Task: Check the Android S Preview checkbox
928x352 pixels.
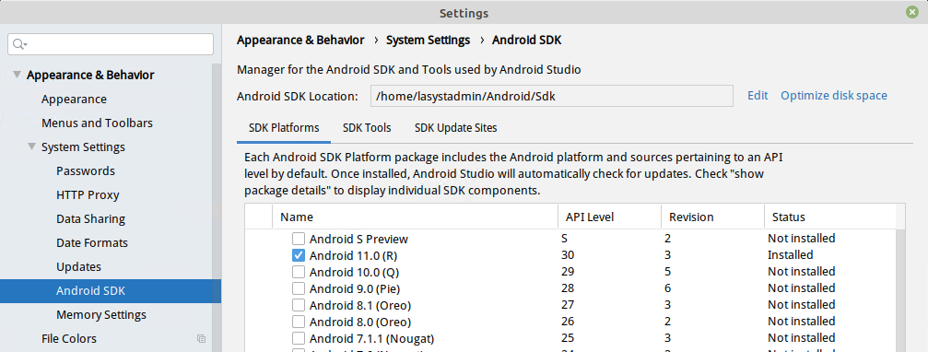Action: 299,239
